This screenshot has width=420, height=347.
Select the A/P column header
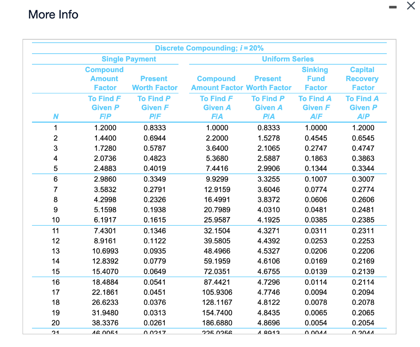pyautogui.click(x=363, y=117)
